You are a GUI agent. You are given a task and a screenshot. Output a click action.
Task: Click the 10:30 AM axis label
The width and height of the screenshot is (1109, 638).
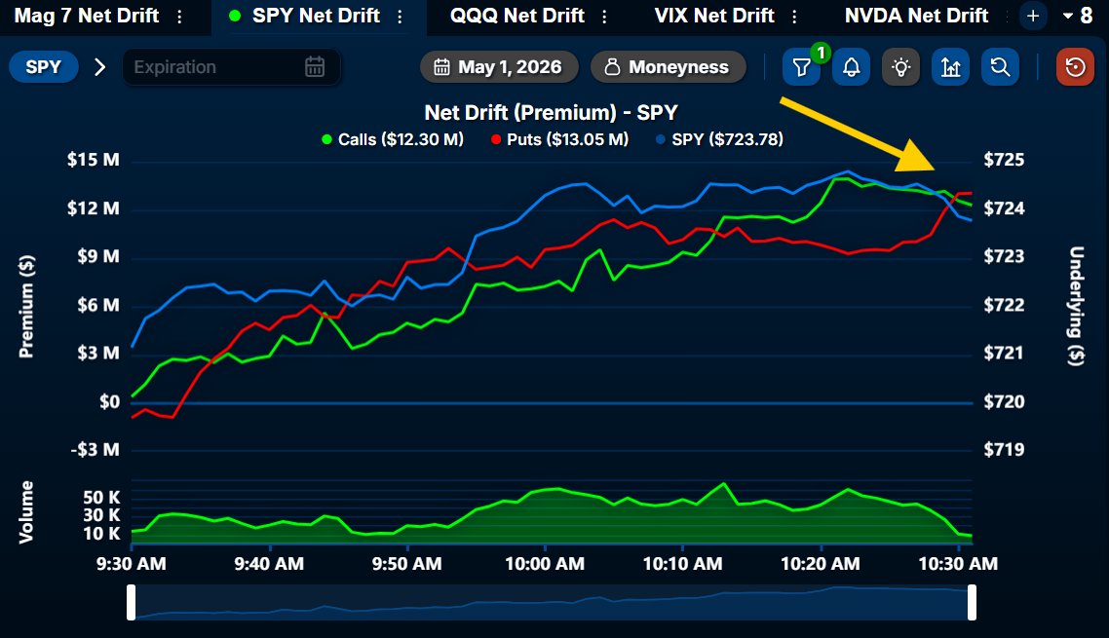click(x=958, y=564)
